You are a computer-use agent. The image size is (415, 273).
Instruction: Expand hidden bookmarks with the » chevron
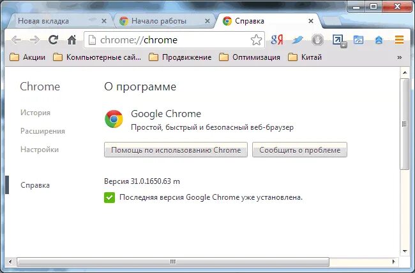click(400, 57)
